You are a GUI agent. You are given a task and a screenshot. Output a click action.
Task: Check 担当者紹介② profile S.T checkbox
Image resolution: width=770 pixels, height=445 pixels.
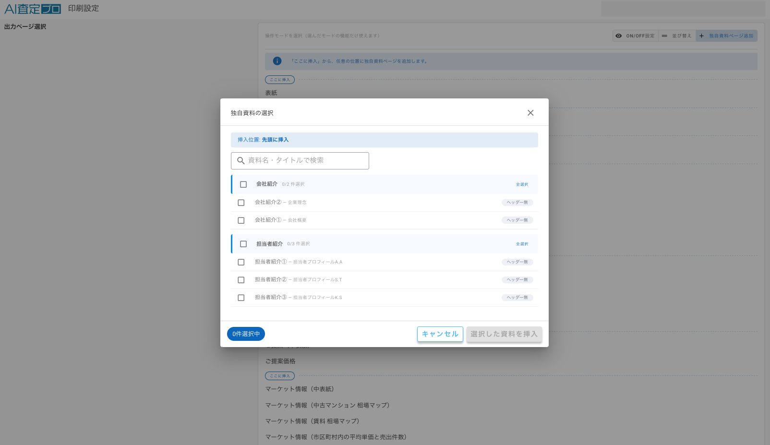pos(241,280)
